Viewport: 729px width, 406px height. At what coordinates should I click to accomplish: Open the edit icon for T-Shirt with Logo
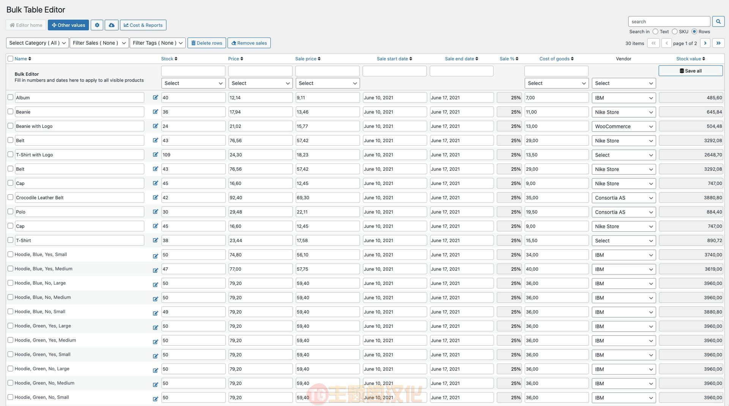pyautogui.click(x=155, y=154)
